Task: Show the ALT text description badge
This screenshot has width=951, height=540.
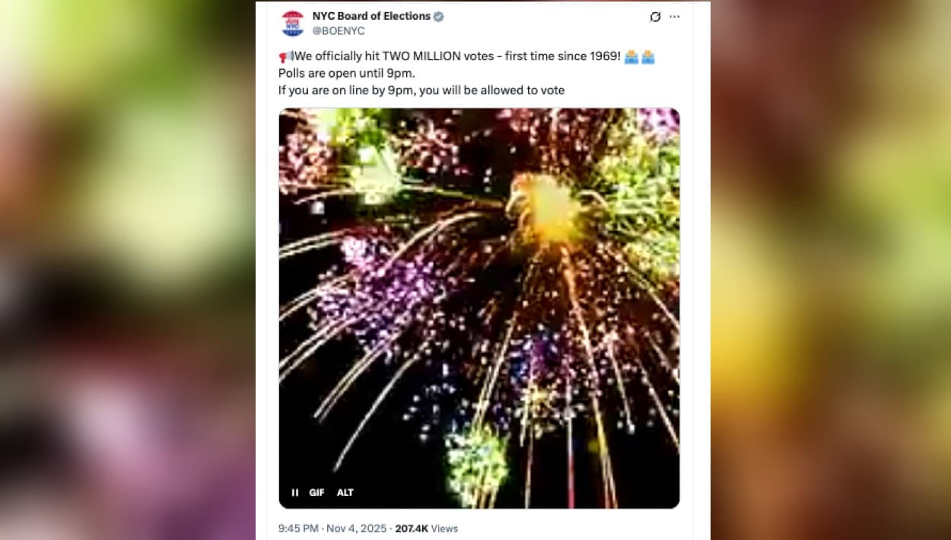Action: (x=345, y=492)
